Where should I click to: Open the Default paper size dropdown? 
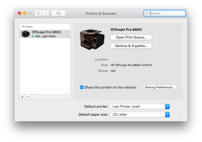(140, 114)
